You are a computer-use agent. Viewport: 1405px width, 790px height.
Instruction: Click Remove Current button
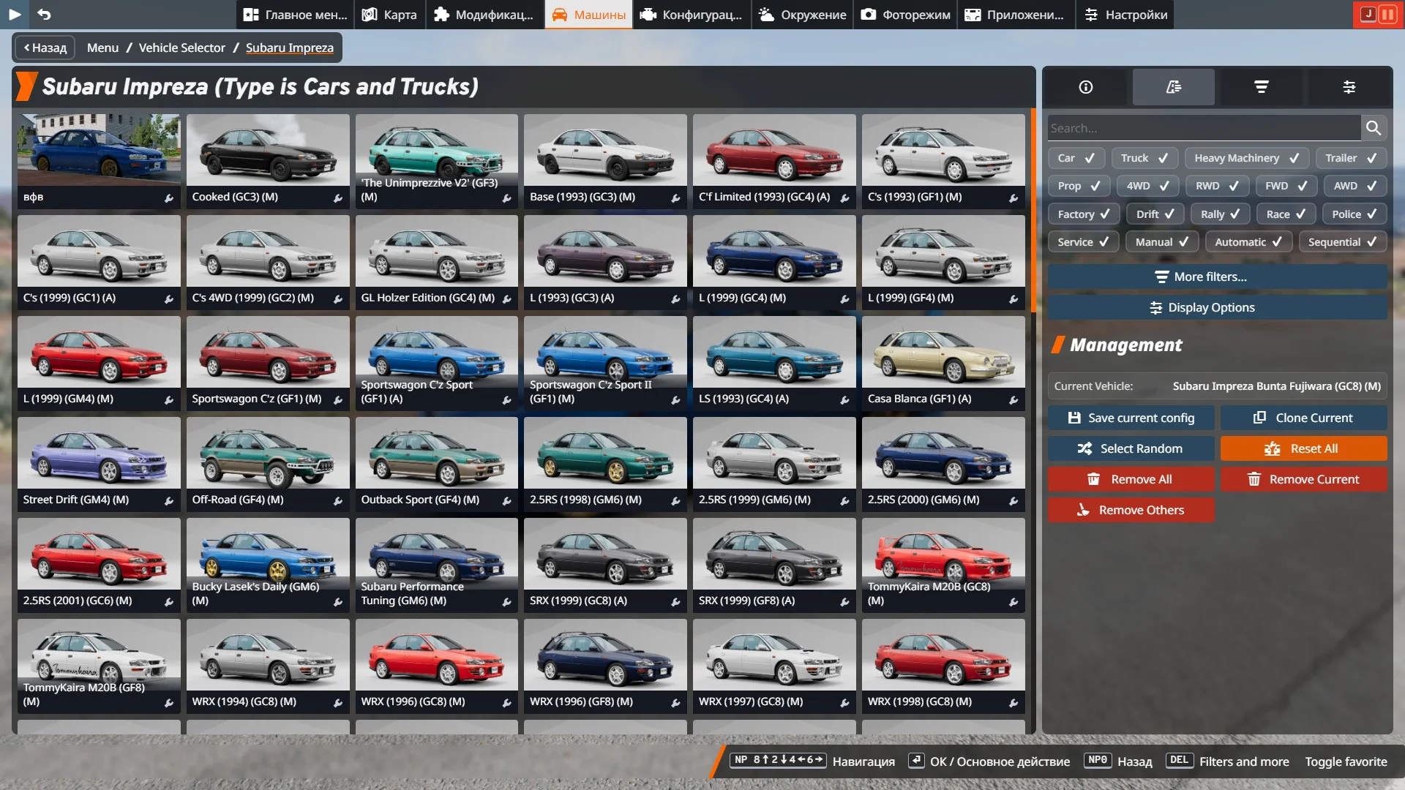coord(1303,479)
